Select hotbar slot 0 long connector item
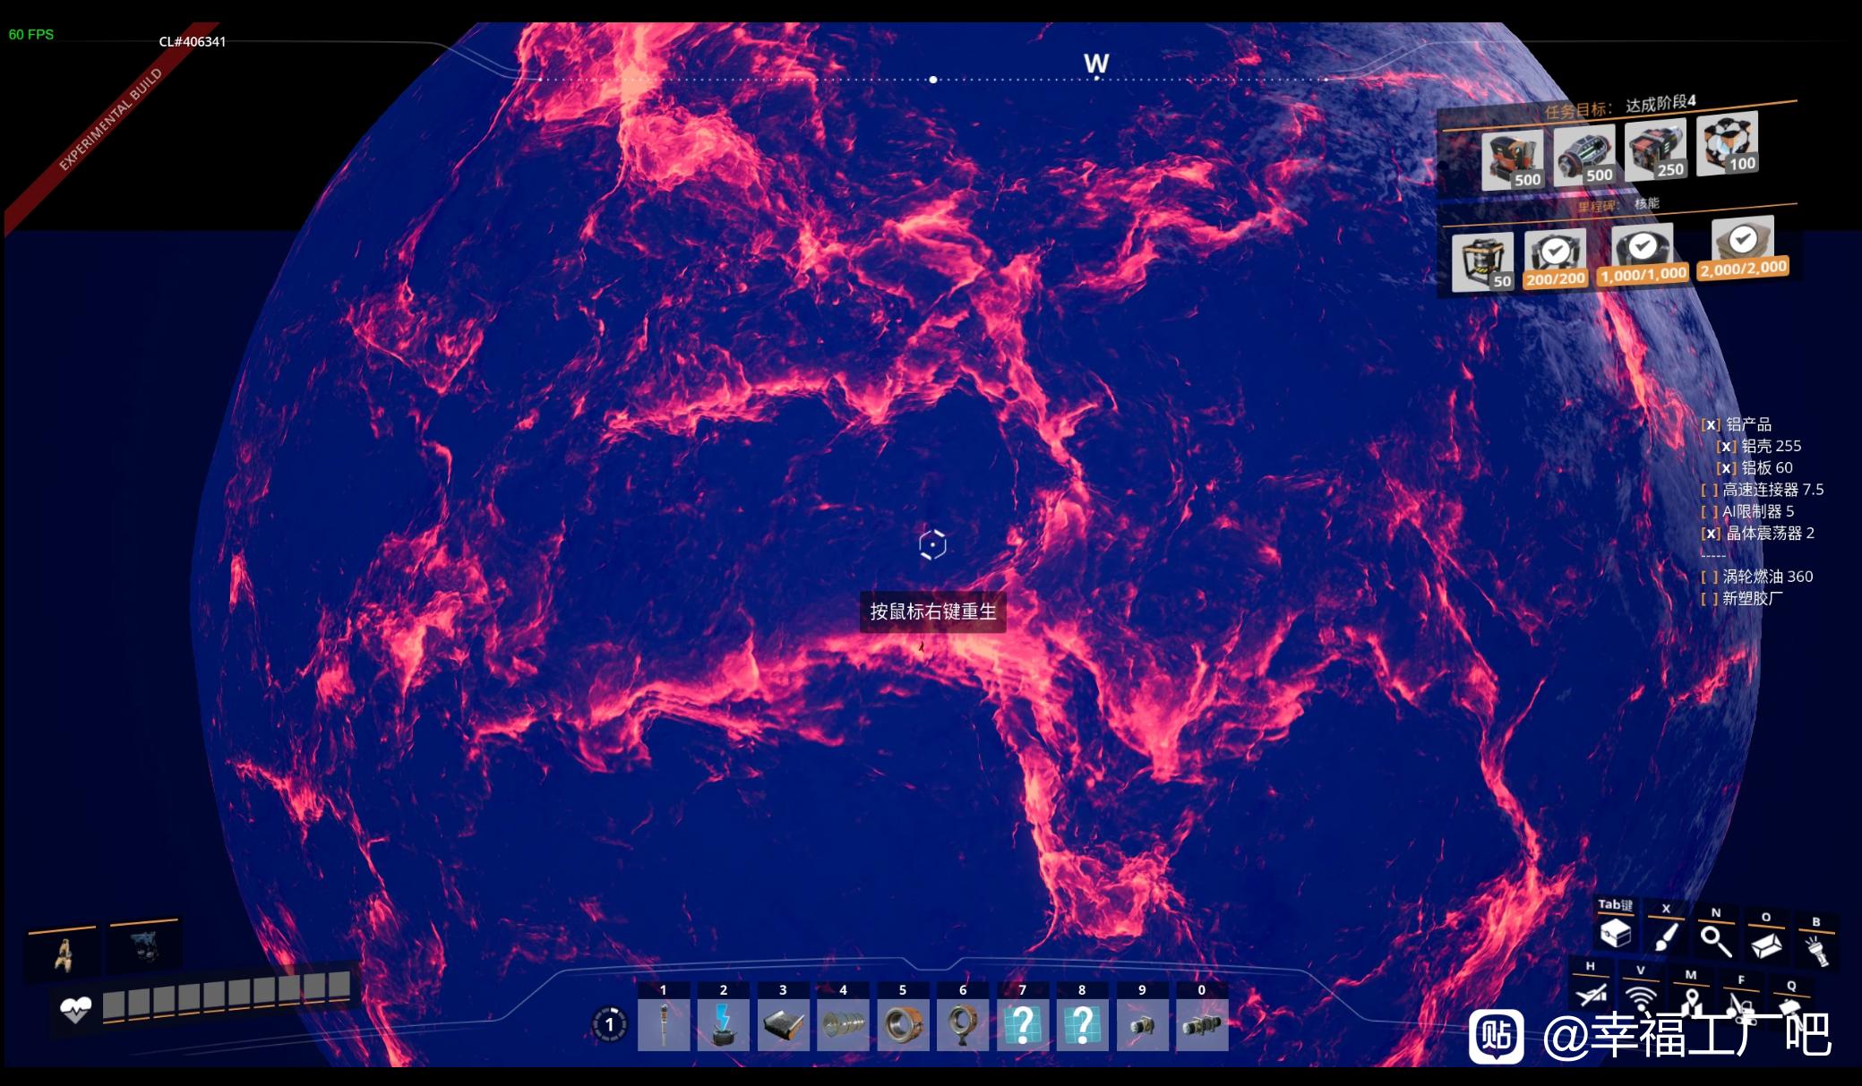This screenshot has width=1862, height=1086. pos(1202,1024)
